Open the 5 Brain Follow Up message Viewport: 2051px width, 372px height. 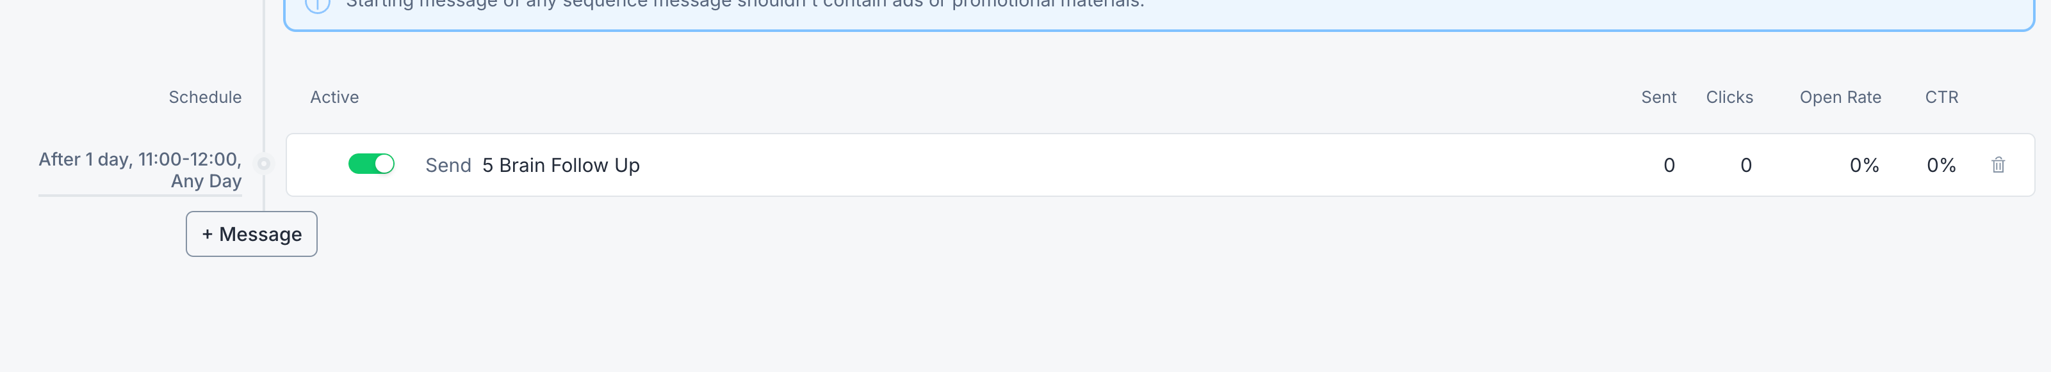(x=560, y=166)
